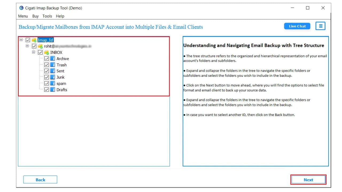Select the Trash folder label
This screenshot has height=192, width=342.
[62, 65]
